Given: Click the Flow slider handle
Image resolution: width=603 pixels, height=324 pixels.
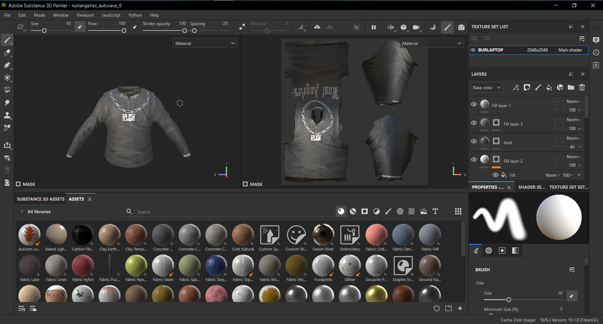Looking at the screenshot, I should pos(124,31).
